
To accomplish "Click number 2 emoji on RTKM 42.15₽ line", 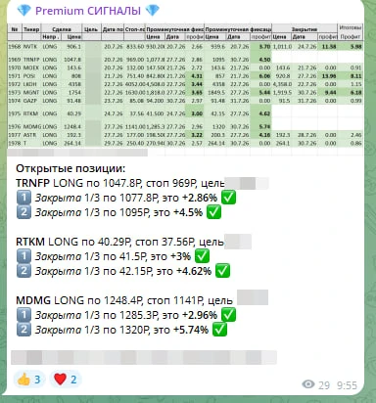I will (23, 271).
